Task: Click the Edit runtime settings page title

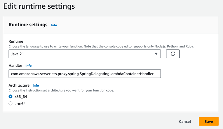Action: [x=39, y=6]
